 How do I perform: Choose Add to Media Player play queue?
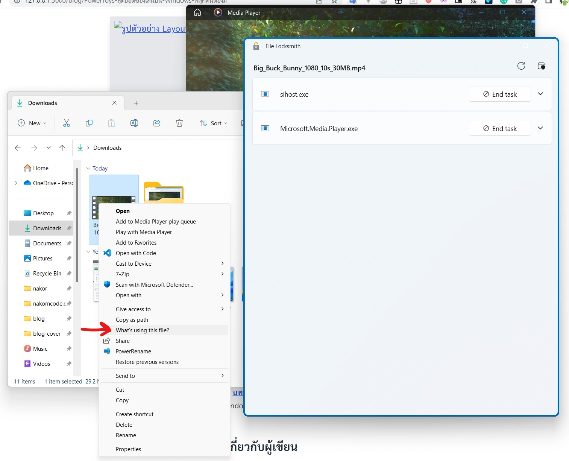click(x=164, y=222)
